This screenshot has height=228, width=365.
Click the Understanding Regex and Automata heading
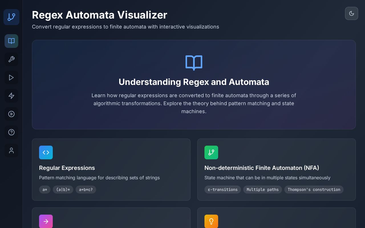[194, 82]
